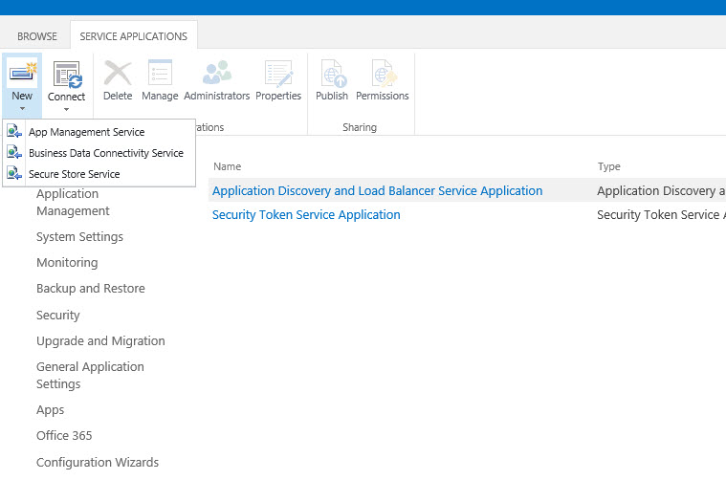The image size is (726, 480).
Task: Choose App Management Service from menu
Action: (x=86, y=132)
